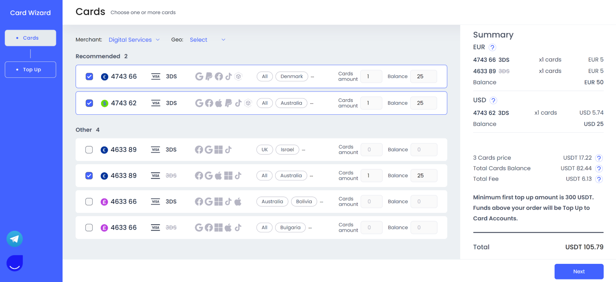Click the TikTok icon in 4743 62 row

pyautogui.click(x=238, y=103)
